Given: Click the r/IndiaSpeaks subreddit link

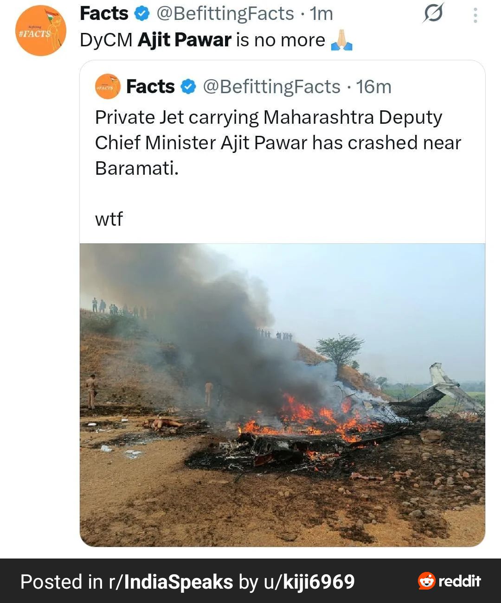Looking at the screenshot, I should pos(171,582).
